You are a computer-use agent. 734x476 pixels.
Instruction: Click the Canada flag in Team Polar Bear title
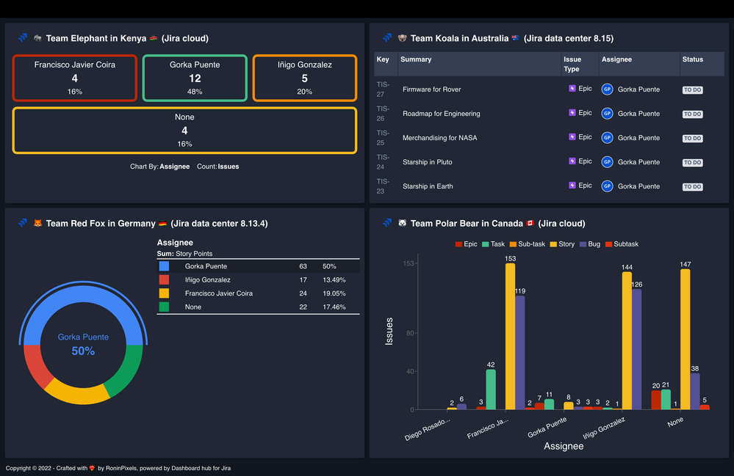530,223
